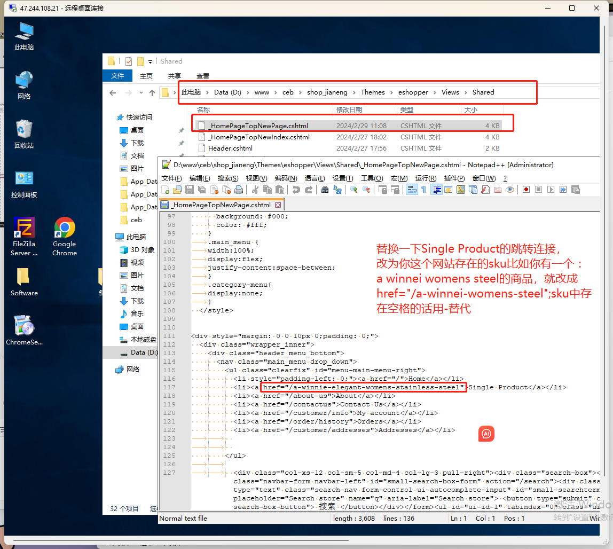Undo the last edit in Notepad++

[x=296, y=190]
